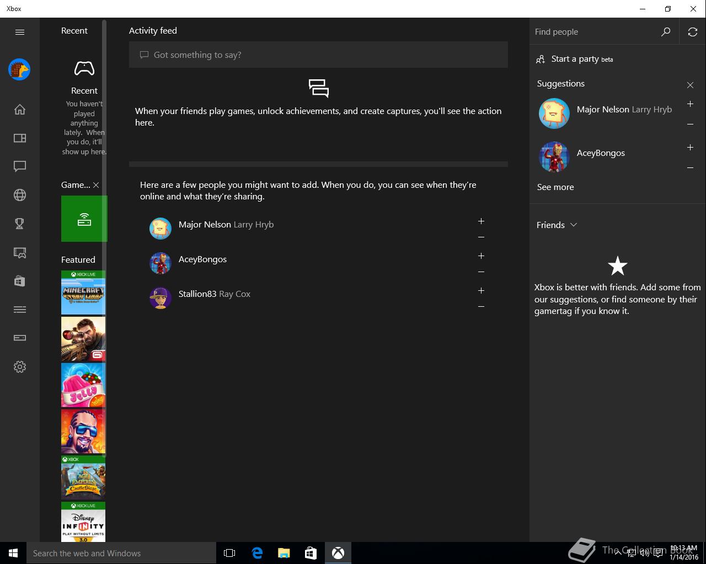The height and width of the screenshot is (564, 706).
Task: Open the Achievements trophy icon
Action: pos(20,224)
